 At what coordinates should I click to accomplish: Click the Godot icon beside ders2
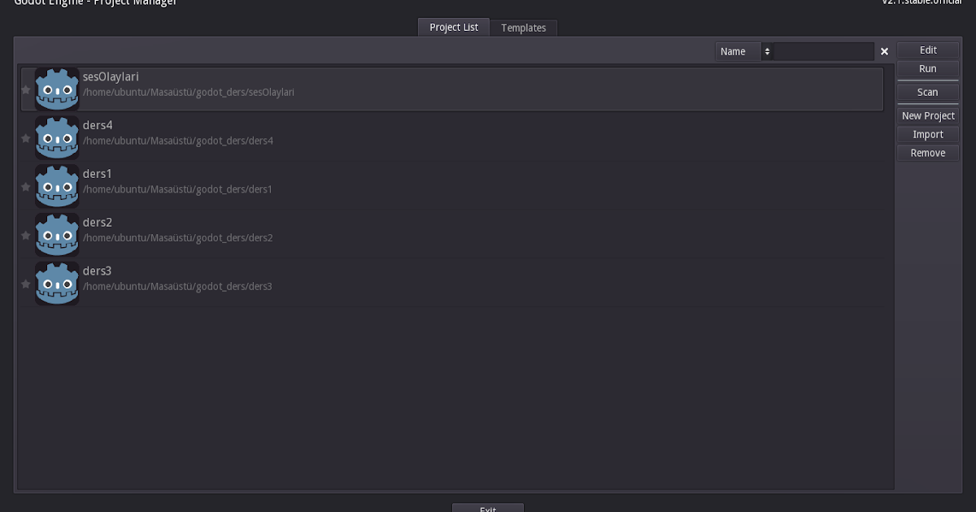tap(57, 234)
